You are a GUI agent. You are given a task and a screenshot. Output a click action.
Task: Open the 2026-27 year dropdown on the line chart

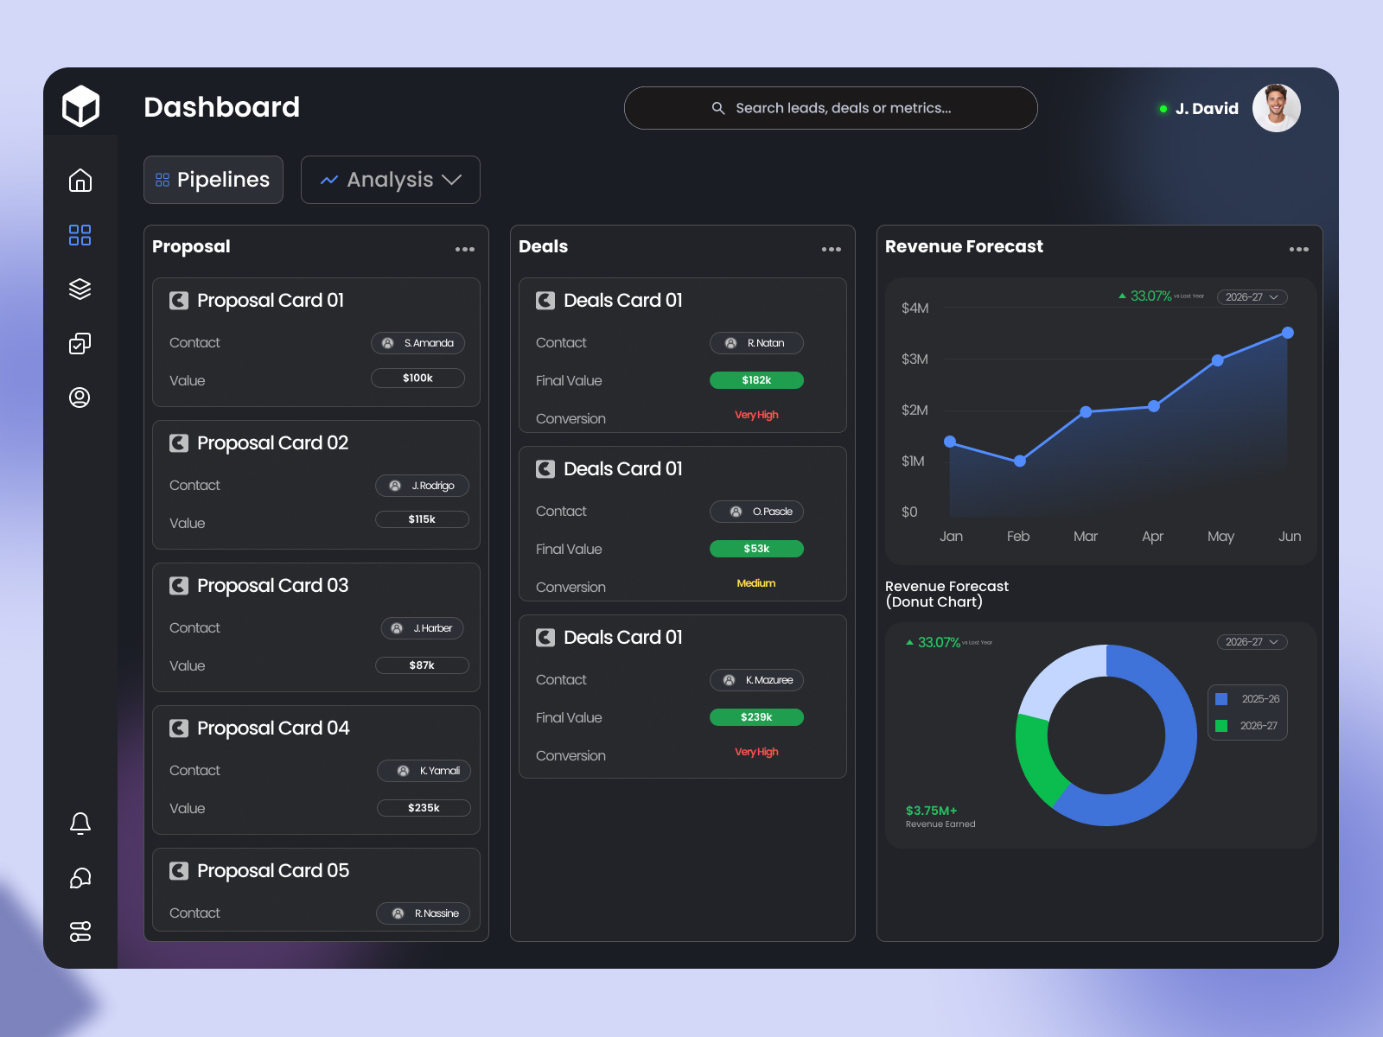point(1252,297)
